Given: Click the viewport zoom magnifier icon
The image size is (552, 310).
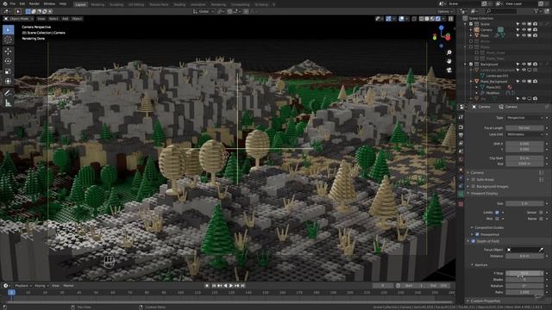Looking at the screenshot, I should (x=448, y=53).
